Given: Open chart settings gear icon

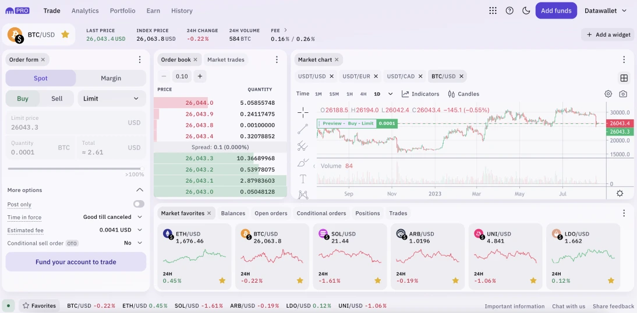Looking at the screenshot, I should (608, 94).
